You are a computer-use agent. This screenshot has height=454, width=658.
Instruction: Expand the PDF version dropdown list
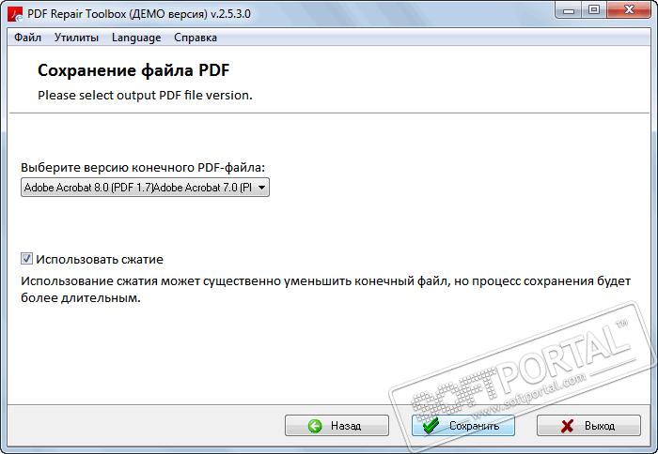(145, 188)
